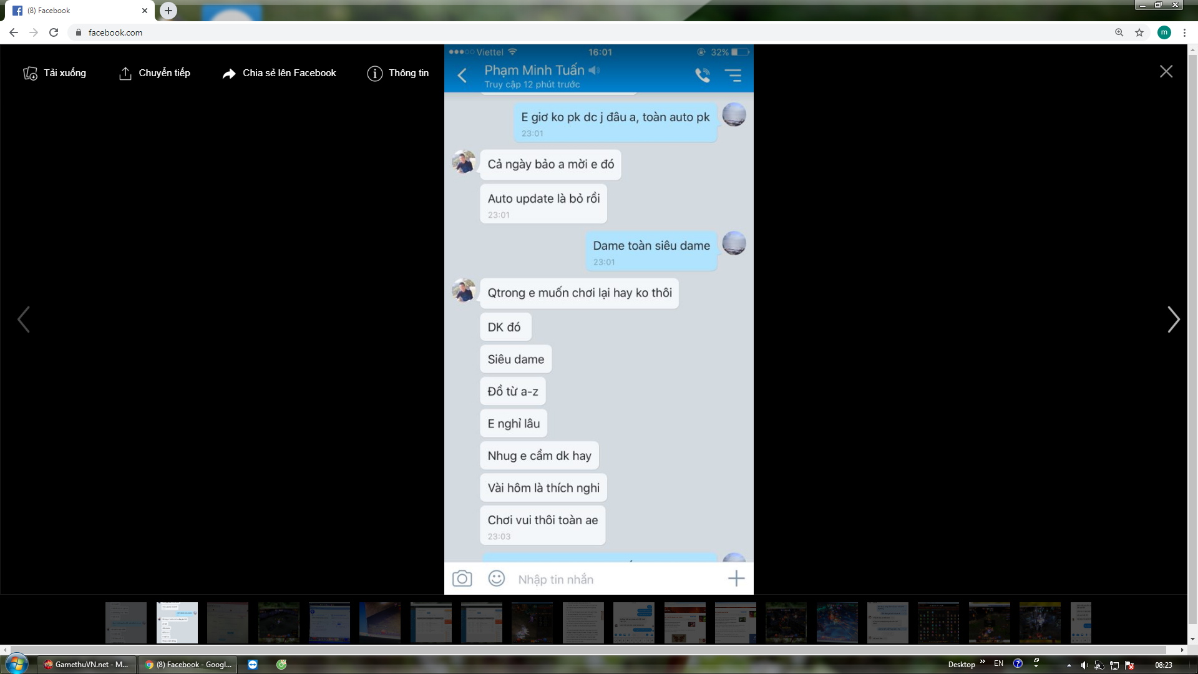Viewport: 1198px width, 674px height.
Task: Click the Tải xuống download icon
Action: tap(30, 74)
